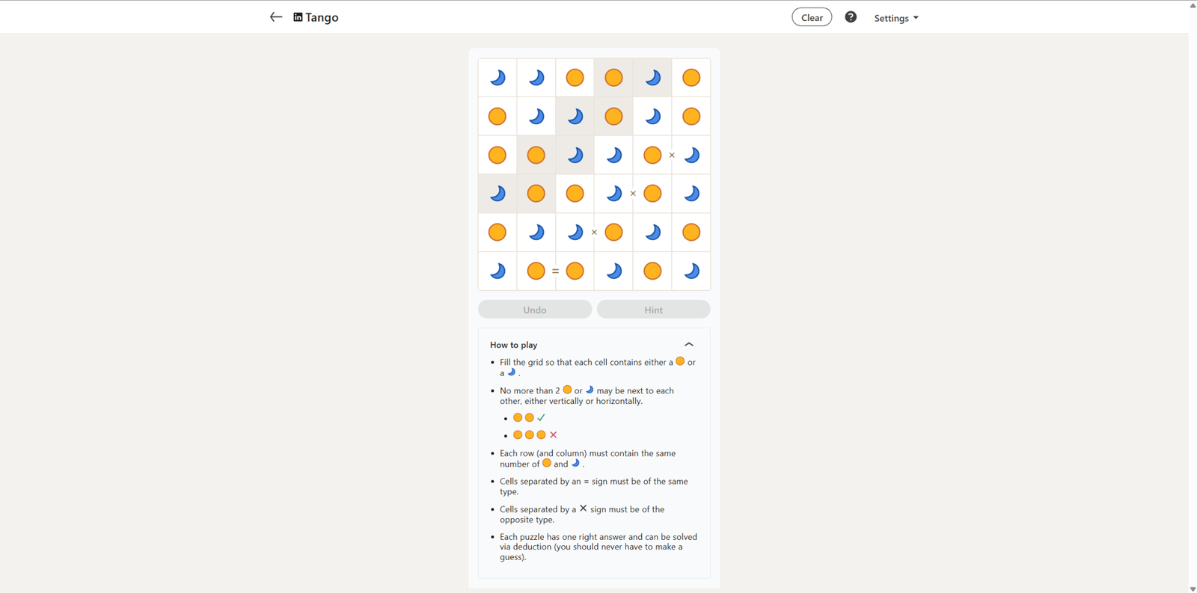Click the back arrow icon
The width and height of the screenshot is (1197, 593).
(x=275, y=17)
